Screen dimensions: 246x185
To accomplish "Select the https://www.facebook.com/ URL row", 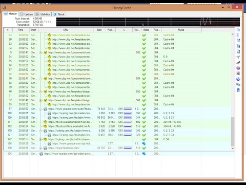I will click(x=64, y=148).
